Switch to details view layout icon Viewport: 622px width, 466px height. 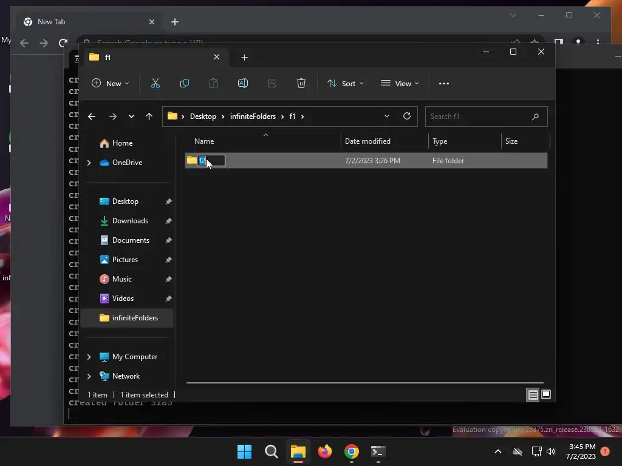click(x=533, y=394)
